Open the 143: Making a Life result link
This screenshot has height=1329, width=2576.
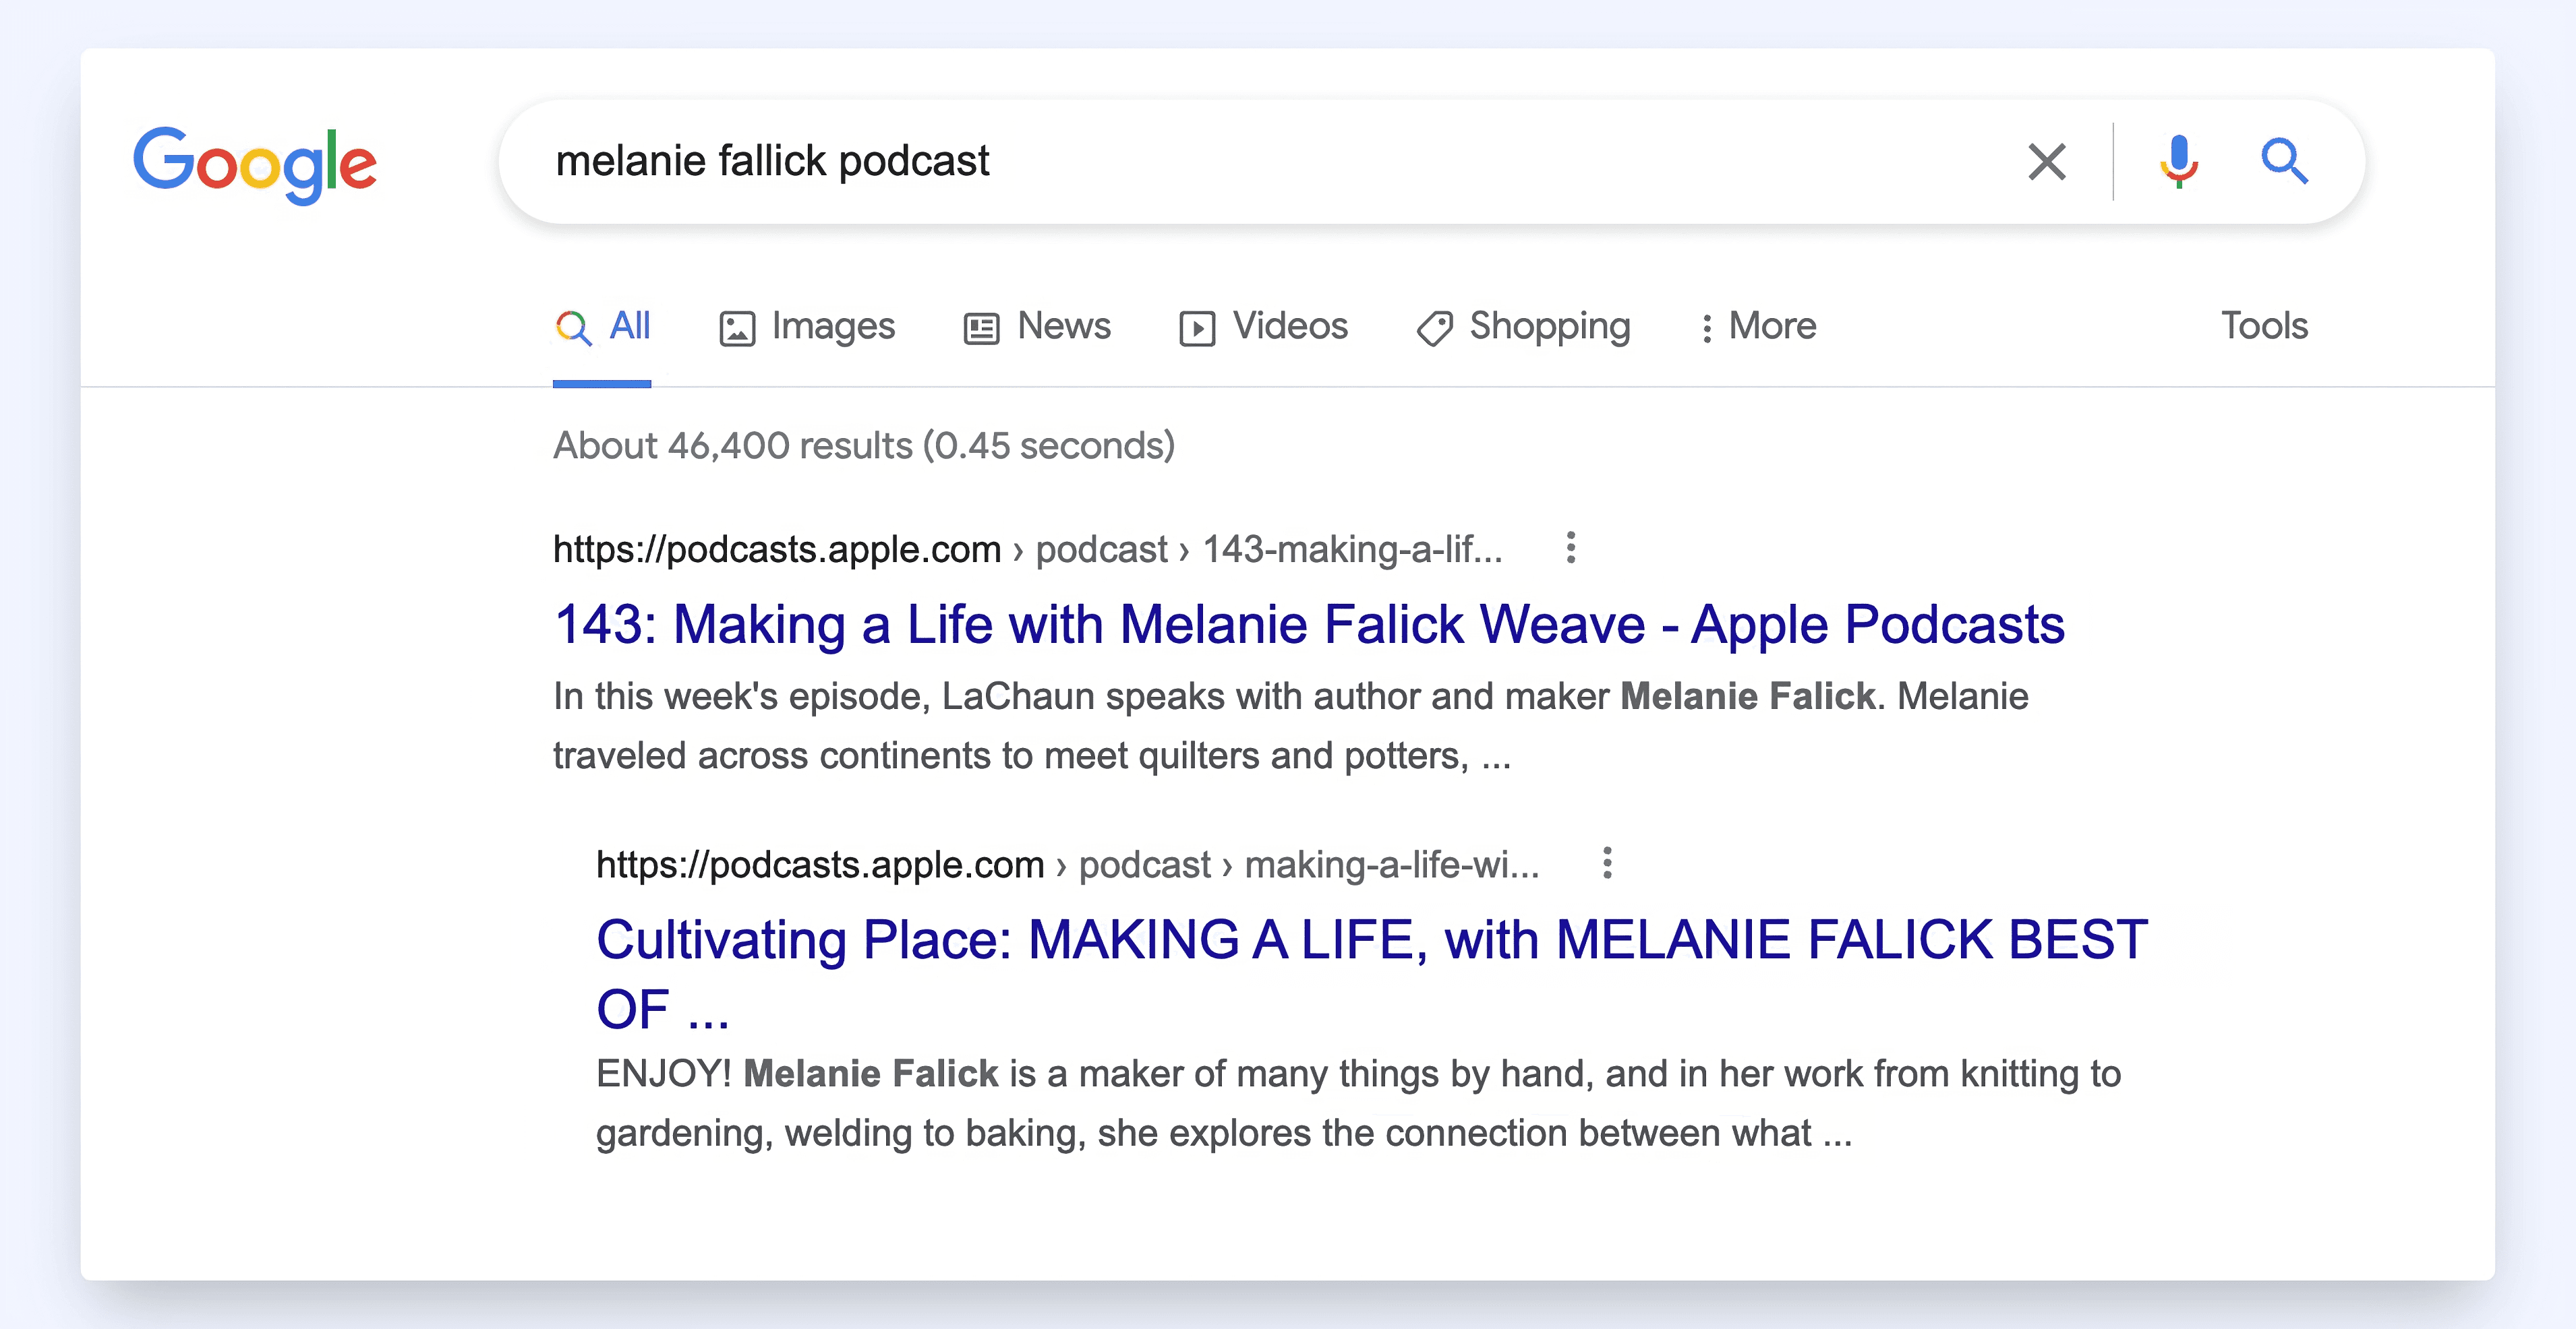pyautogui.click(x=1308, y=625)
